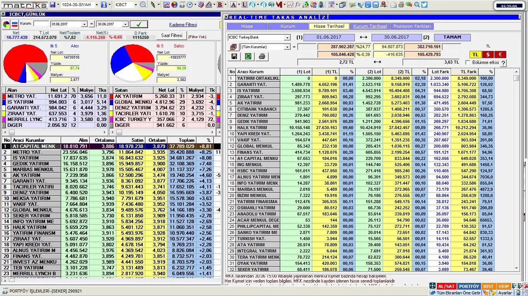The width and height of the screenshot is (528, 296).
Task: Click the TAMAM button
Action: tap(452, 37)
